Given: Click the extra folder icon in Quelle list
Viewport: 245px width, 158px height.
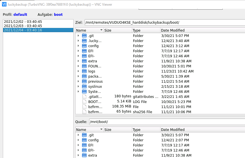Looking at the screenshot, I should 84,155.
